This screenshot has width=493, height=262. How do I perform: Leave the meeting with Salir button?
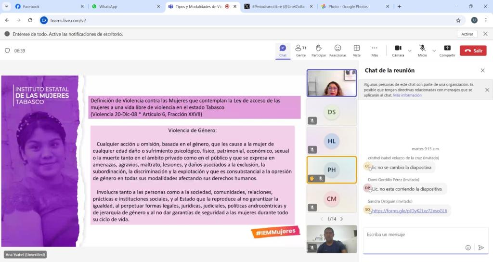473,51
